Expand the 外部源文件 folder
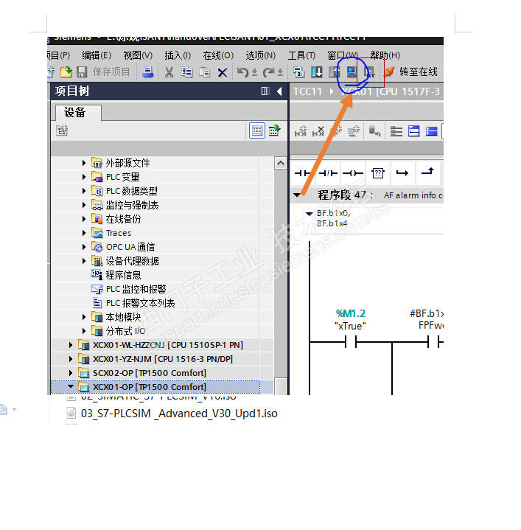The height and width of the screenshot is (530, 521). pos(84,163)
